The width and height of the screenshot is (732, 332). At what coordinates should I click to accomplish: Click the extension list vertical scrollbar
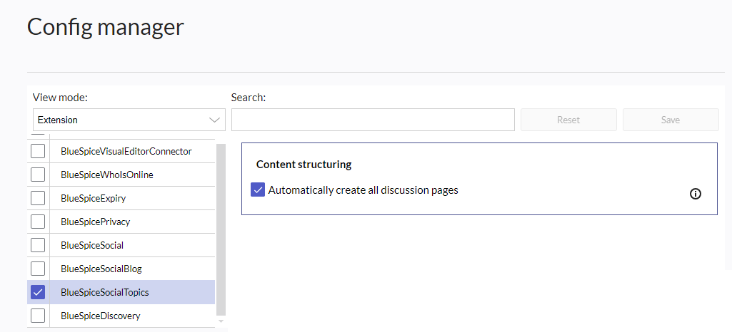click(221, 229)
